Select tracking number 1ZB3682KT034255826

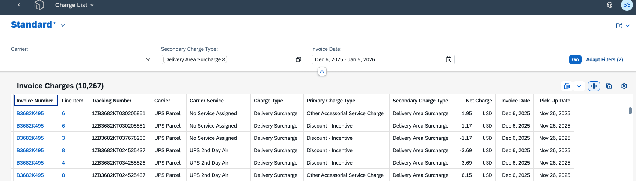coord(119,163)
